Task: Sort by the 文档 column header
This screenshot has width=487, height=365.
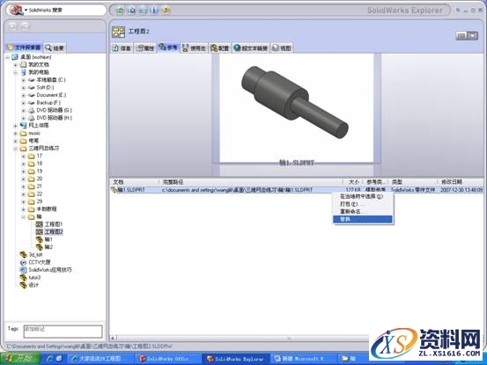Action: (135, 182)
